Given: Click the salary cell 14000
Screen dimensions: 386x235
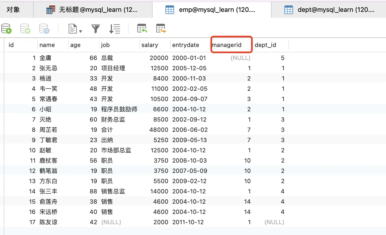Looking at the screenshot, I should (159, 191).
